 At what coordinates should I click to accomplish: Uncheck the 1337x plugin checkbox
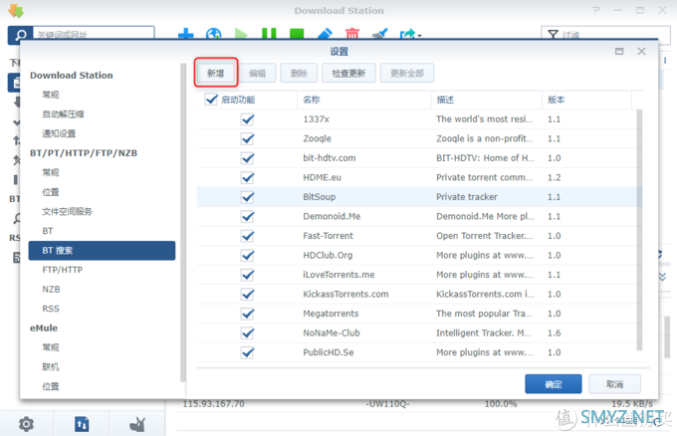(247, 119)
